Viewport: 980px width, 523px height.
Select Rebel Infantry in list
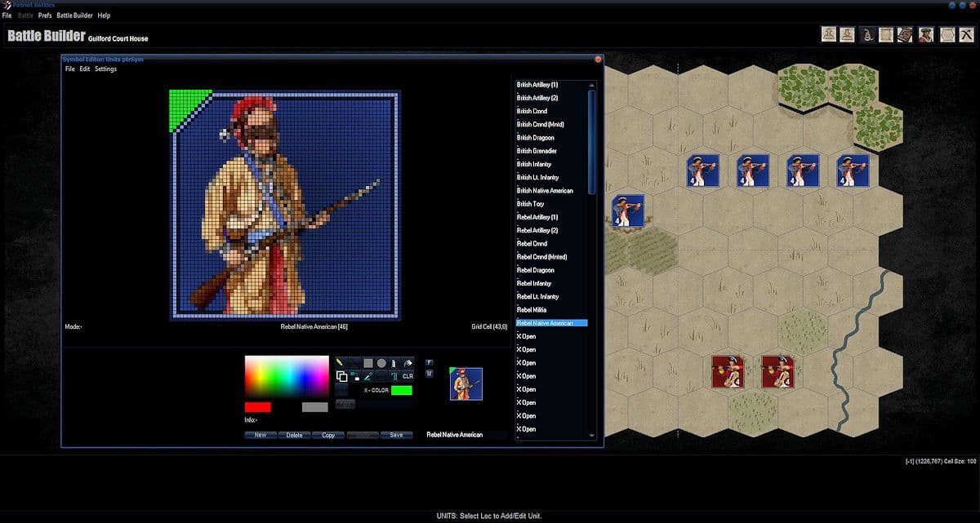click(x=534, y=283)
